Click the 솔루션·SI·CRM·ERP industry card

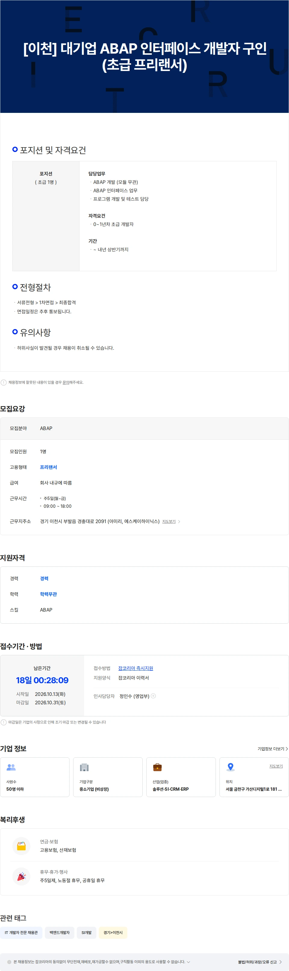click(x=181, y=777)
